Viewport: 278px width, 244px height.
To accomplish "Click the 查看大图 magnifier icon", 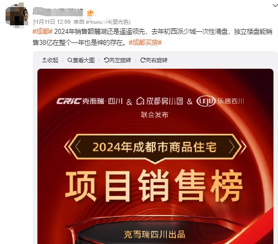I will [70, 60].
